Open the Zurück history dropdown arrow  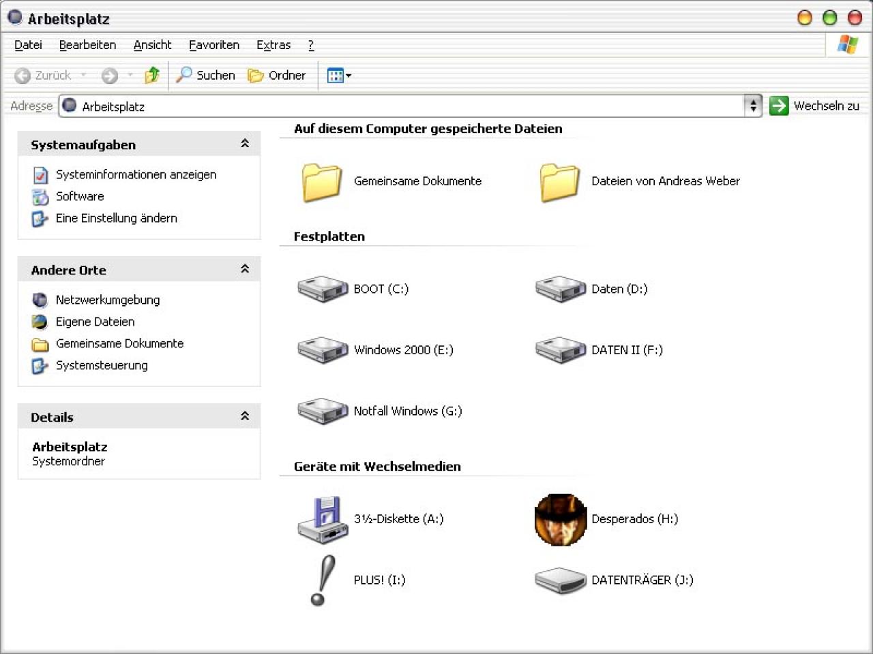(x=83, y=76)
